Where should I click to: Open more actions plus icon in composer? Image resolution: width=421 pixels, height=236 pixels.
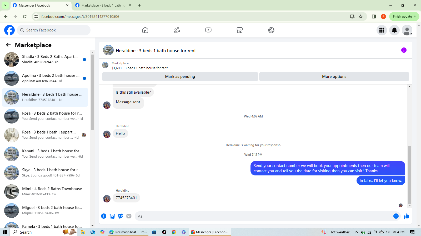pos(104,216)
